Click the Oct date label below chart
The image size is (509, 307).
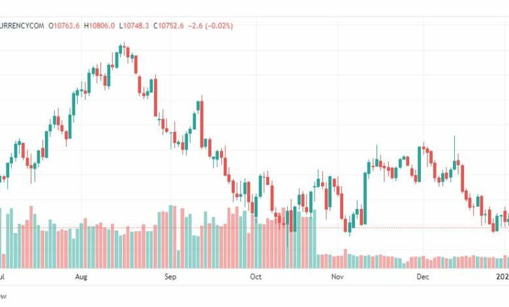click(256, 277)
